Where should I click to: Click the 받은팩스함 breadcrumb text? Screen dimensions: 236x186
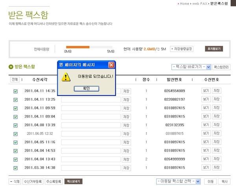click(x=219, y=4)
